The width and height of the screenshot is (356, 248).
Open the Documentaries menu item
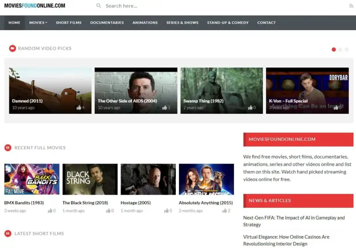pyautogui.click(x=107, y=23)
